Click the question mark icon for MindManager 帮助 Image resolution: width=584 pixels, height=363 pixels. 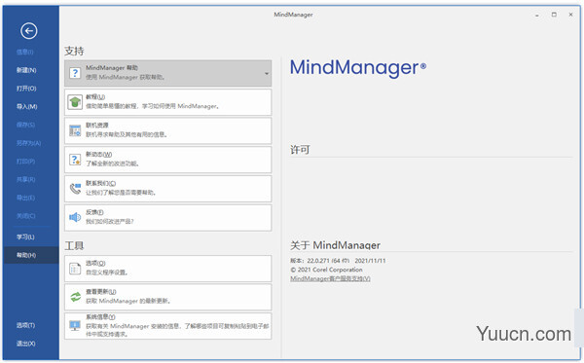75,73
